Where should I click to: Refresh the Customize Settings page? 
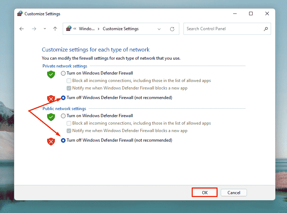click(x=172, y=29)
